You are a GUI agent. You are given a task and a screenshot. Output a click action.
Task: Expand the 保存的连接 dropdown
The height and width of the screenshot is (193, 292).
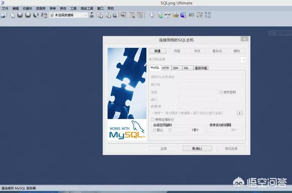click(x=244, y=60)
